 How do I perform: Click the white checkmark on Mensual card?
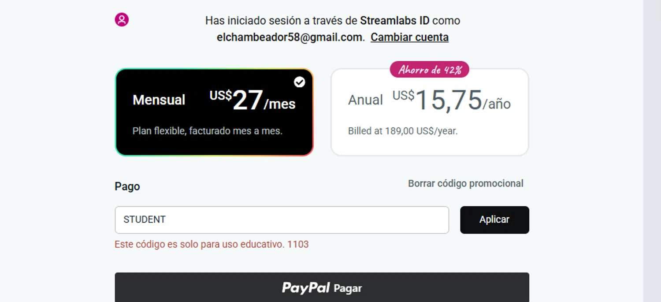click(x=299, y=82)
